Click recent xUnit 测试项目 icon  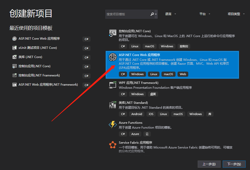pos(15,48)
